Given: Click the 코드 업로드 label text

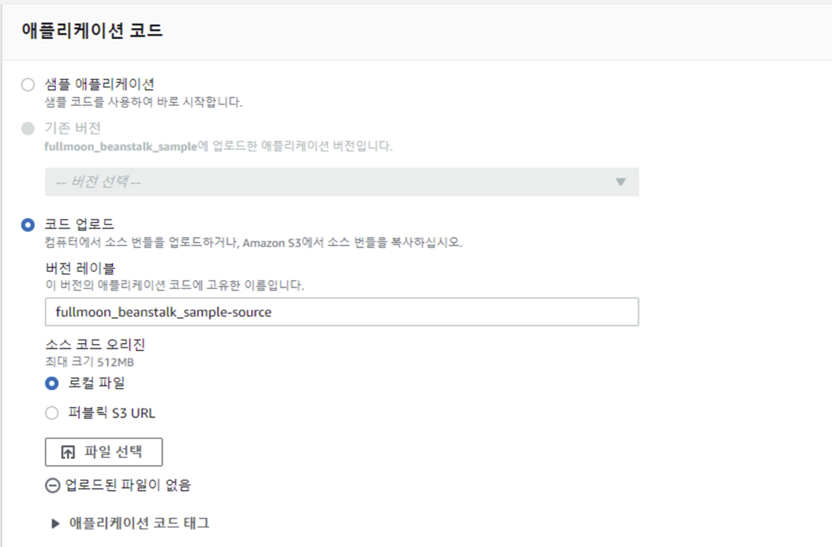Looking at the screenshot, I should coord(79,224).
